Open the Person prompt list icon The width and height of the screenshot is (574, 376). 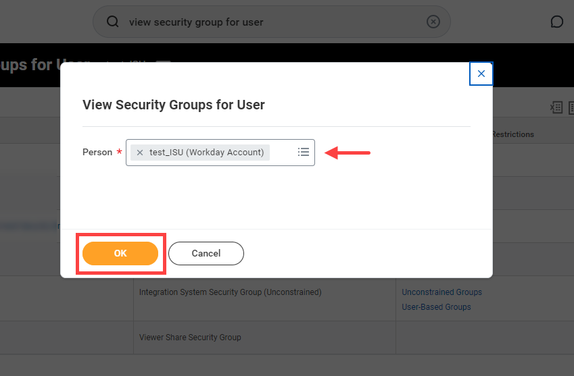tap(304, 153)
